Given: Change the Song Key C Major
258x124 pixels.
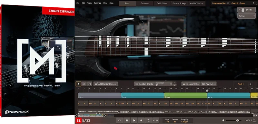Looking at the screenshot, I should tap(184, 122).
